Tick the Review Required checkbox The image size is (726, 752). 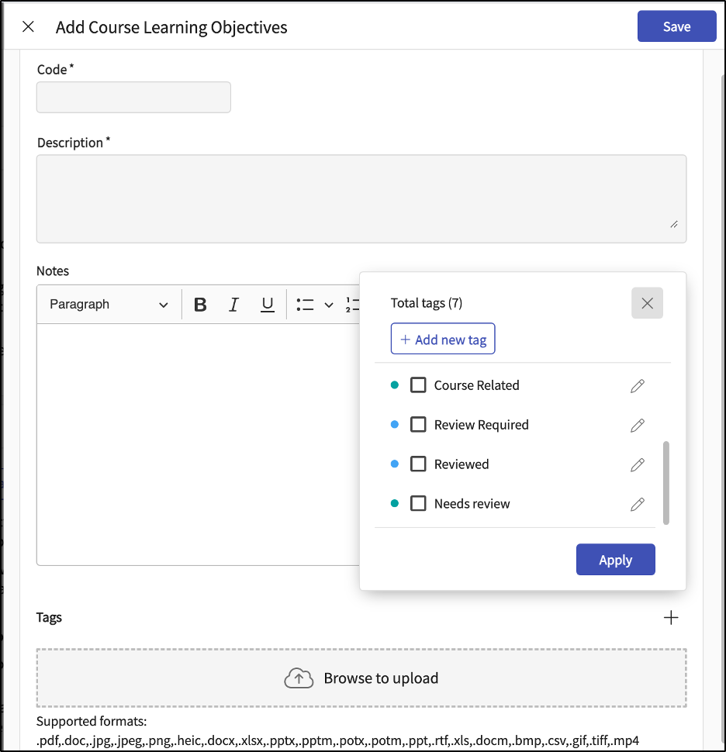(418, 425)
